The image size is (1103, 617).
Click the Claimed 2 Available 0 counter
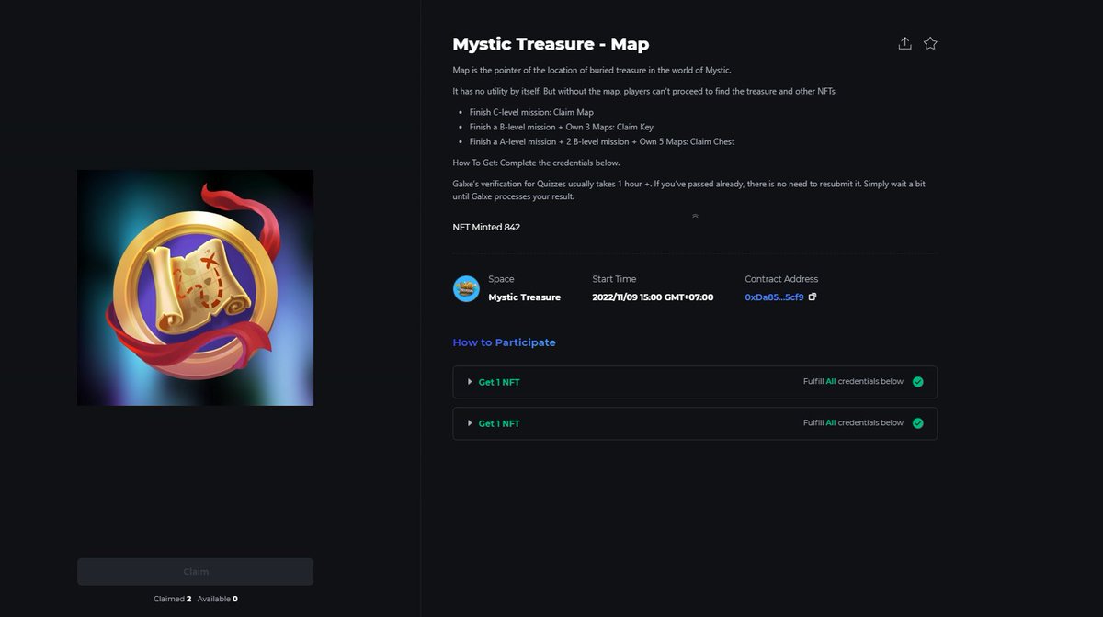pos(195,598)
